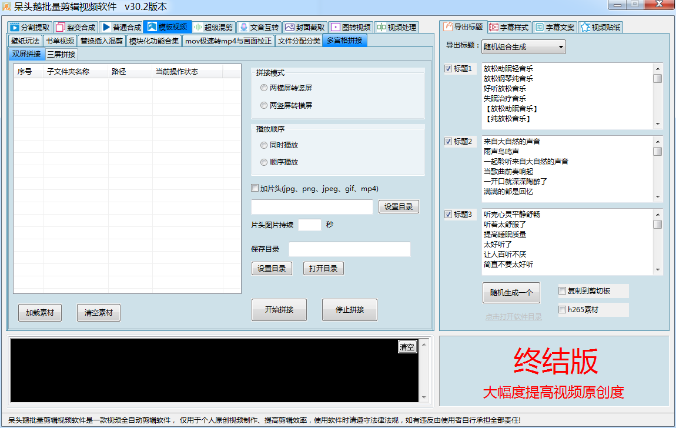Viewport: 676px width, 428px height.
Task: Select 放松钢琴纯音乐 in 标题1 list
Action: click(x=508, y=78)
